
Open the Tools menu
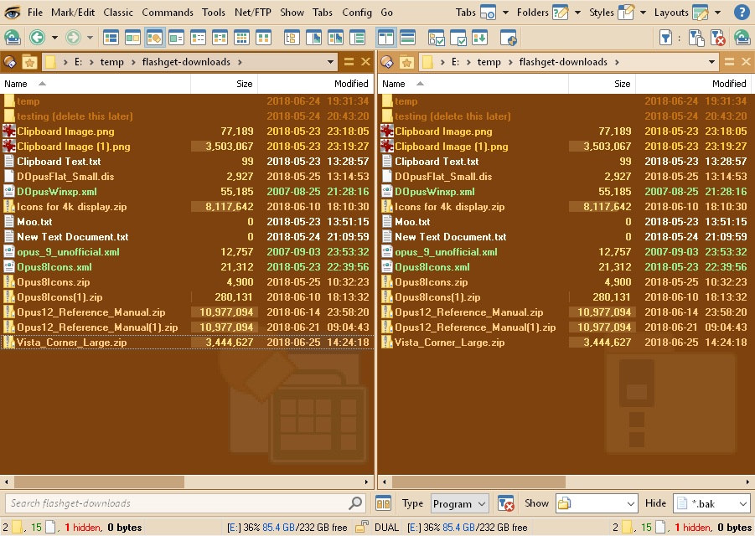[214, 13]
